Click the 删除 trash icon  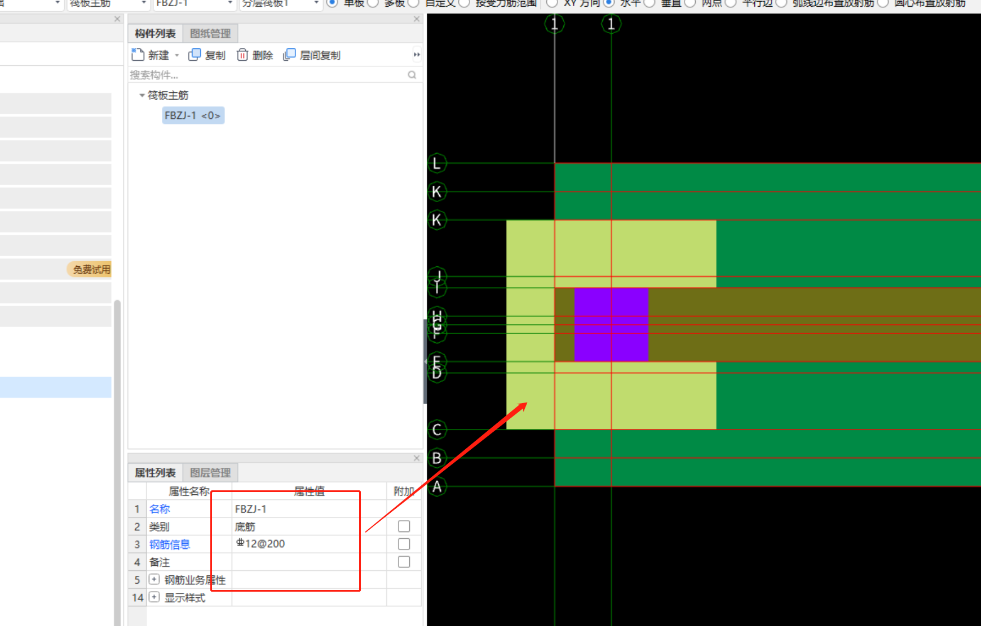pos(242,55)
